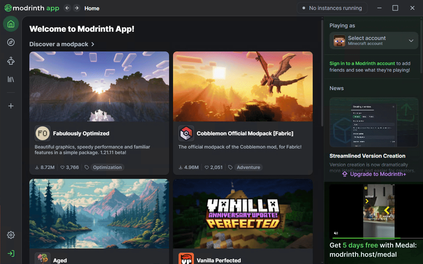
Task: Navigate back using the back arrow
Action: [67, 8]
